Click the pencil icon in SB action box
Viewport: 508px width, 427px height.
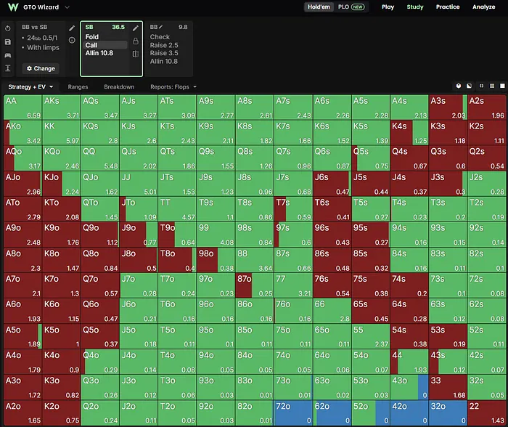(136, 28)
